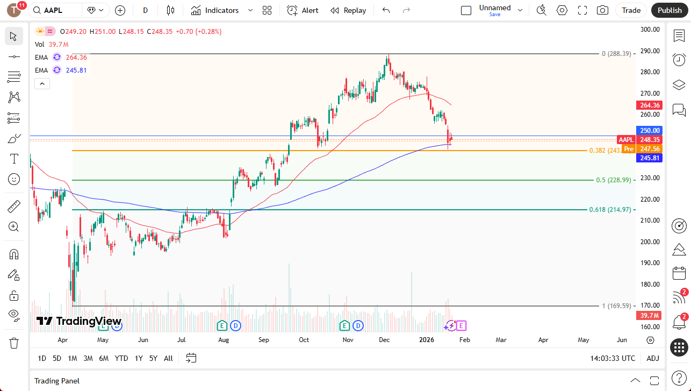This screenshot has width=691, height=391.
Task: Open the Indicators dialog
Action: [x=215, y=10]
